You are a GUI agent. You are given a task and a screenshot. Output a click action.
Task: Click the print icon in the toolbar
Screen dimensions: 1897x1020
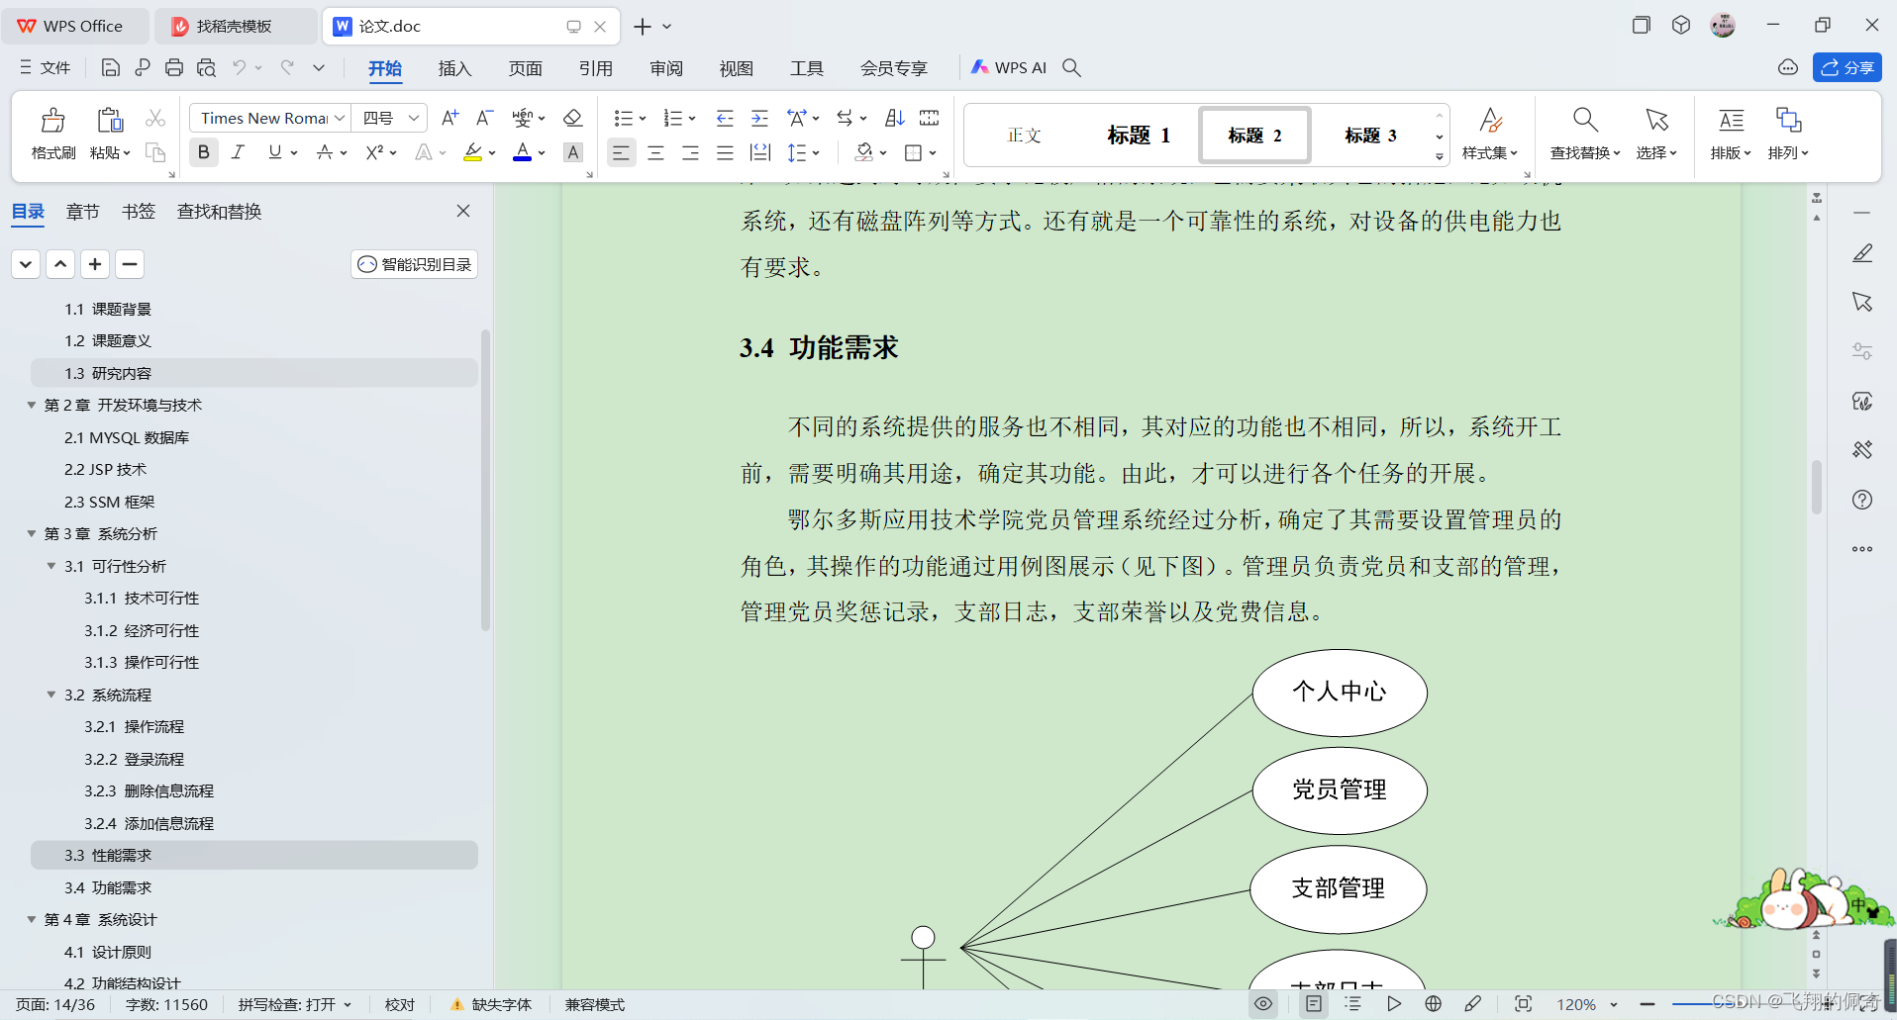coord(174,67)
